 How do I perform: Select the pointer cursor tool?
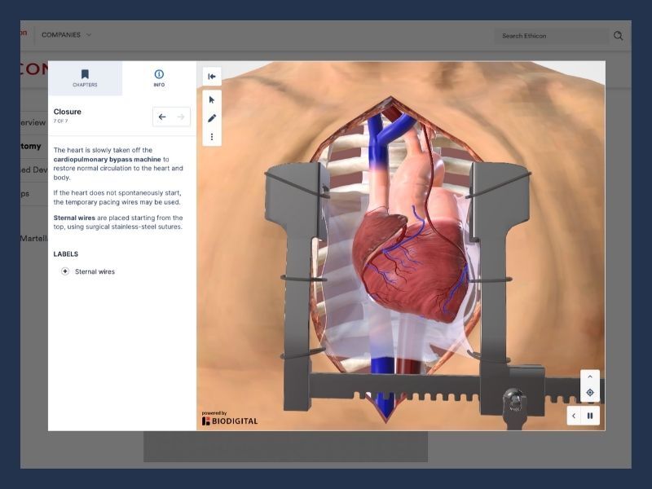[x=212, y=99]
